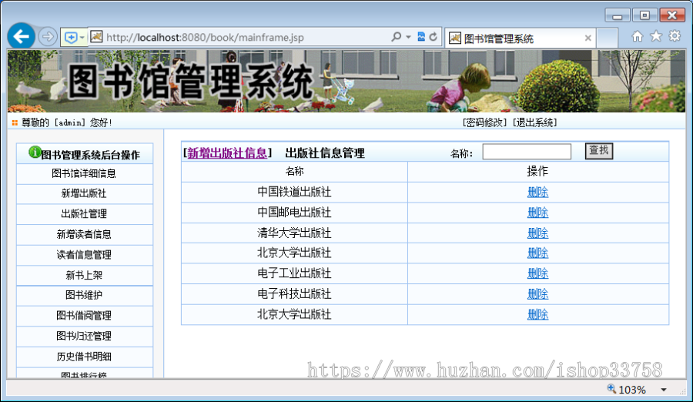
Task: Expand the address bar search dropdown arrow
Action: pos(408,37)
